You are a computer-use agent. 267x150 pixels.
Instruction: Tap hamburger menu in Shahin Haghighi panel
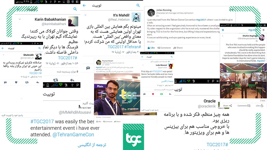coord(223,30)
